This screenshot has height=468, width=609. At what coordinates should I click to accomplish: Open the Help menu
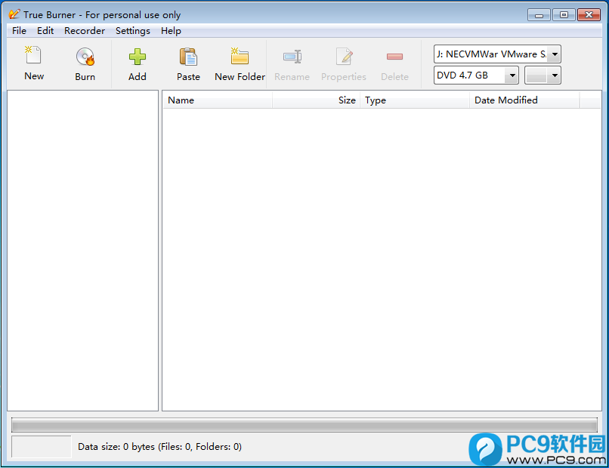[171, 31]
